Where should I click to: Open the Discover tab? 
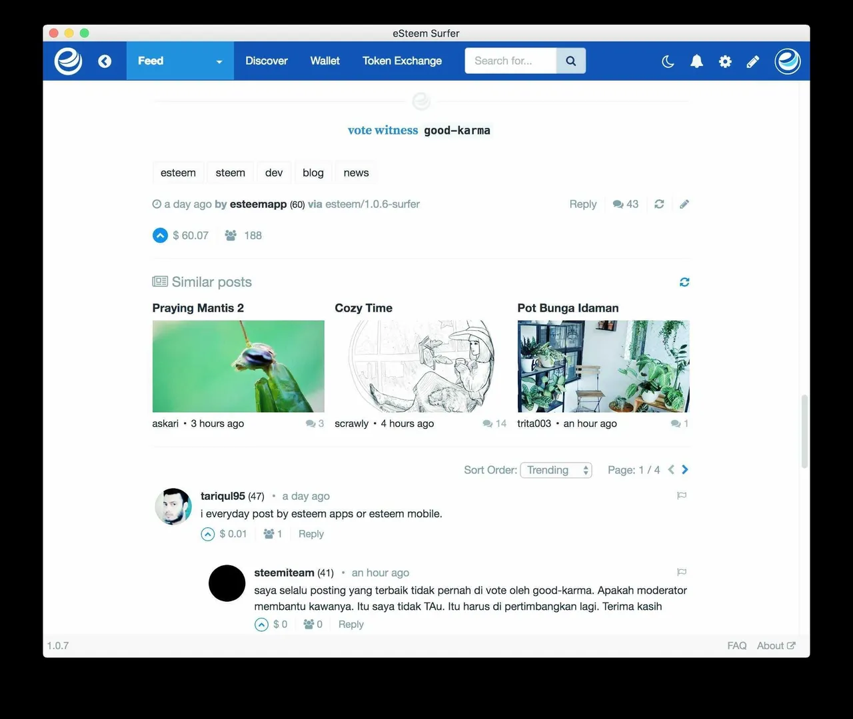click(x=267, y=61)
